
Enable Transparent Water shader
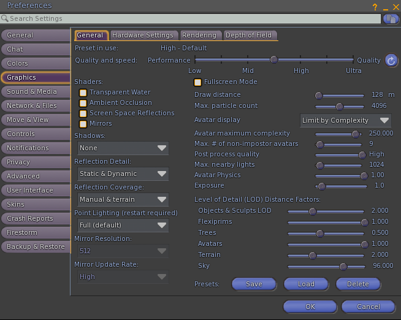click(x=83, y=93)
